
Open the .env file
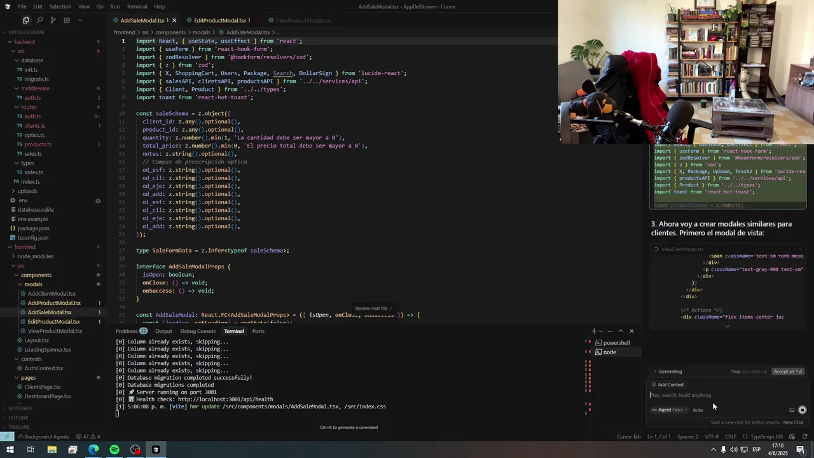[23, 200]
